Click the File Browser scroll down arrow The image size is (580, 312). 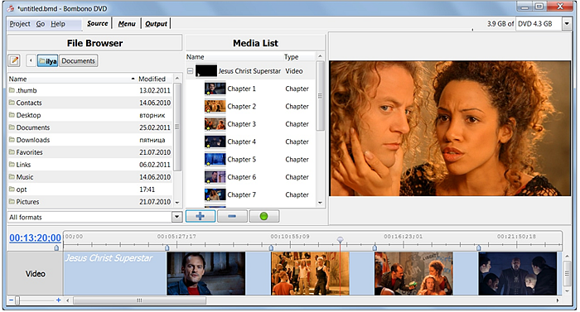pyautogui.click(x=177, y=203)
